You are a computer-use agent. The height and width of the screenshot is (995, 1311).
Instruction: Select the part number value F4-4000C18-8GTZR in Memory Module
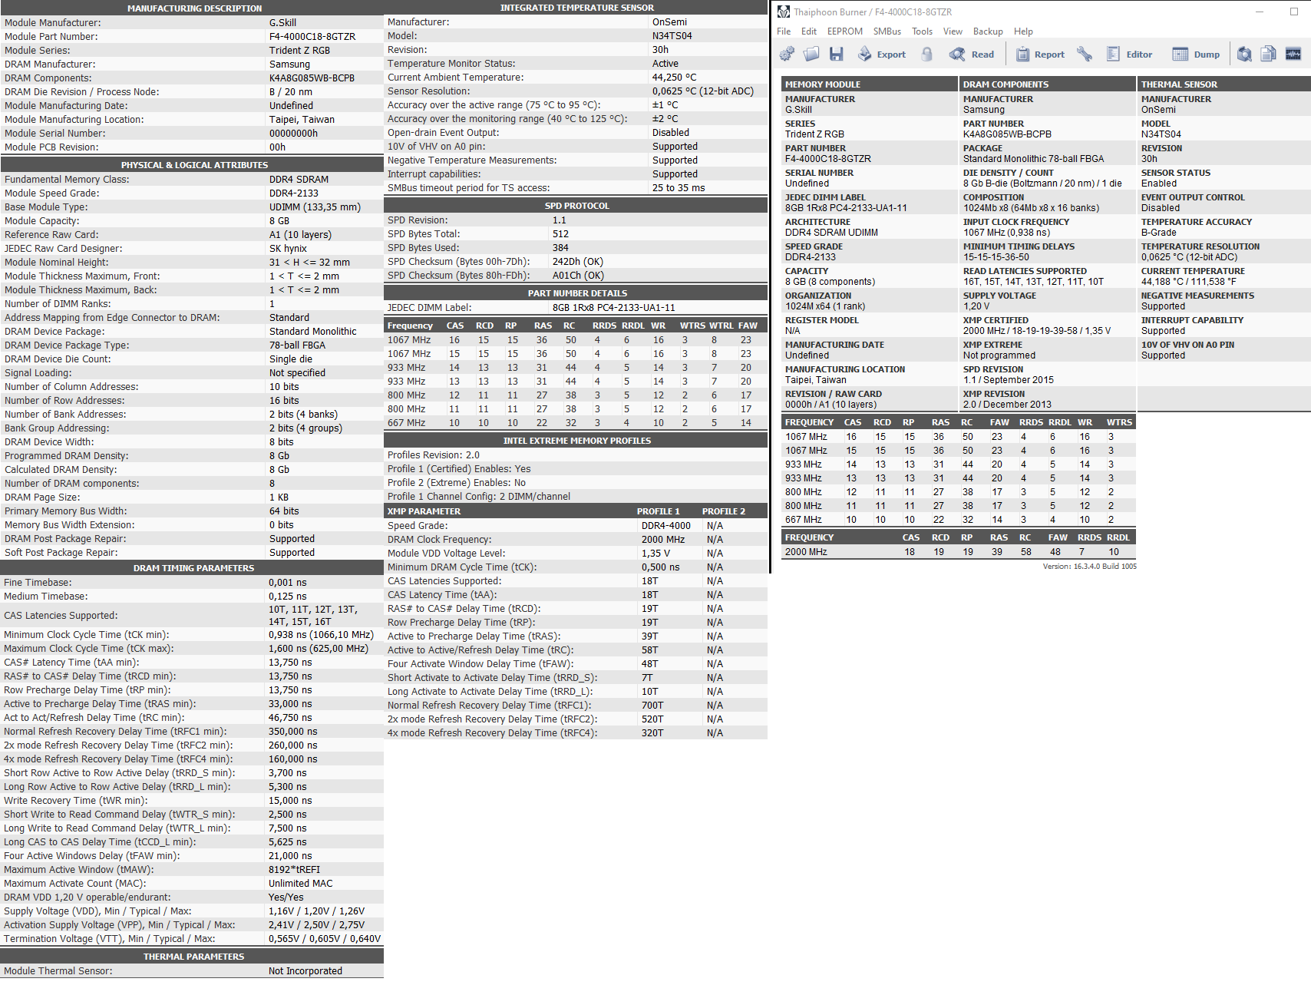827,159
